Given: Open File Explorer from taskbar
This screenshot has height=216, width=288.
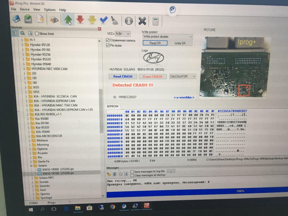Looking at the screenshot, I should 77,208.
